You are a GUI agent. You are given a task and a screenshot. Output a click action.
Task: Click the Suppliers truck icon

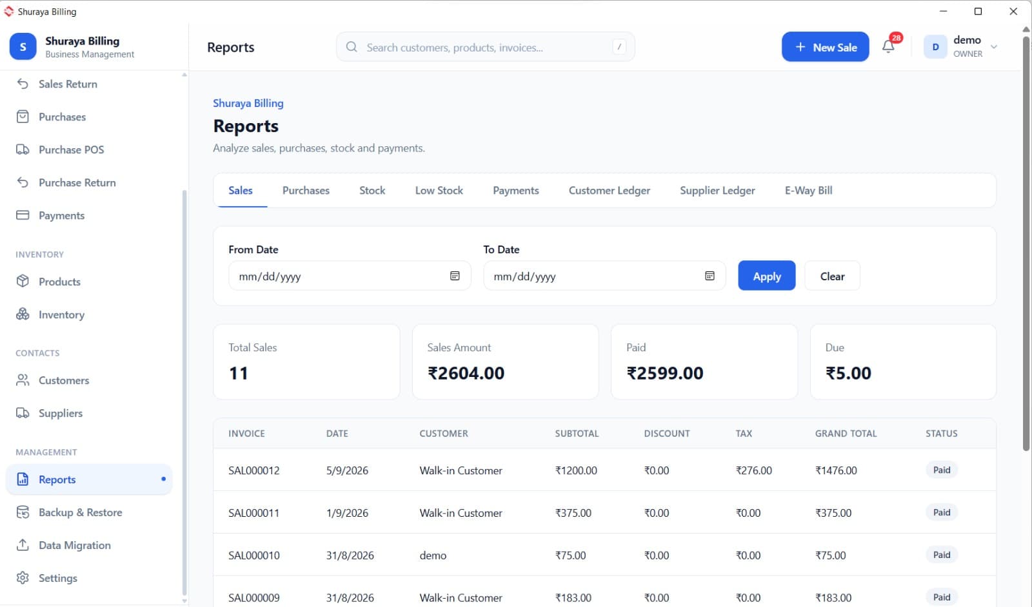[x=23, y=413]
